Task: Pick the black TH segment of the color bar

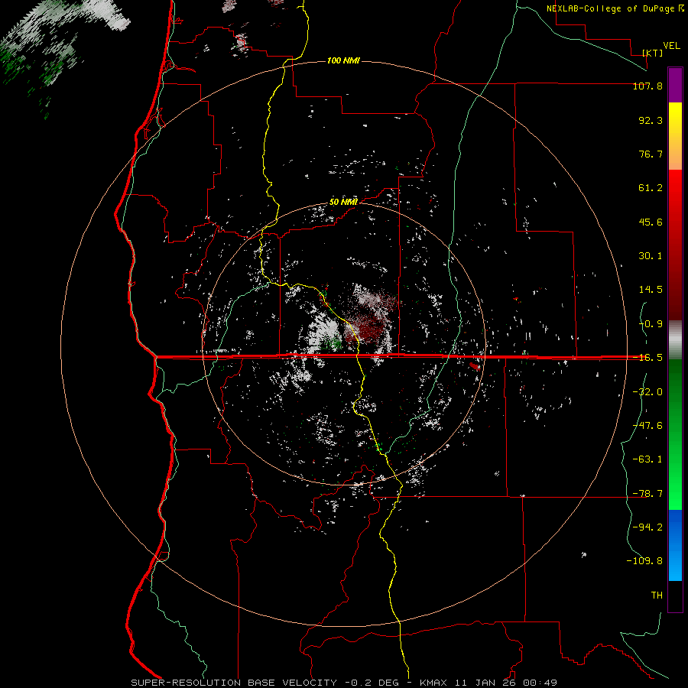Action: (x=675, y=596)
